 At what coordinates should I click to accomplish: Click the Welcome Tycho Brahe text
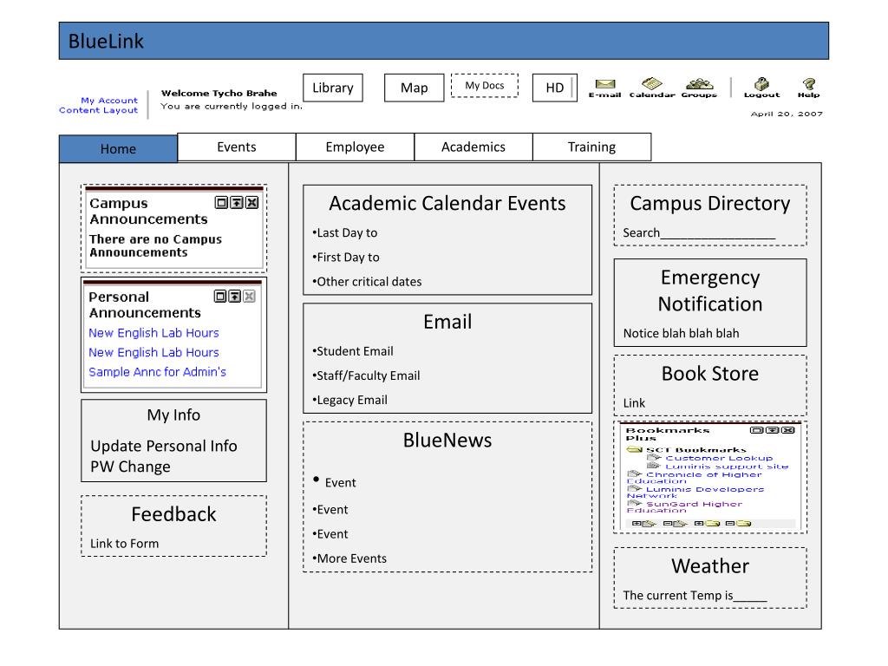[219, 93]
